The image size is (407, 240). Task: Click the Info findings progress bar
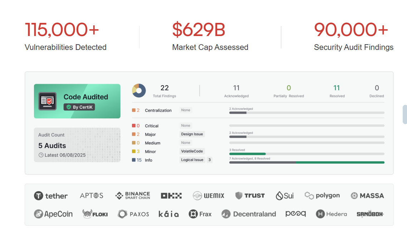tap(307, 162)
